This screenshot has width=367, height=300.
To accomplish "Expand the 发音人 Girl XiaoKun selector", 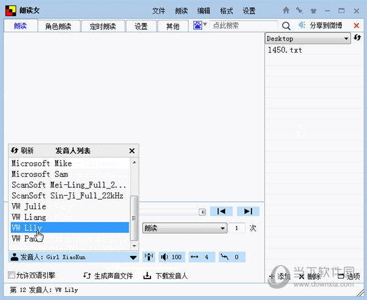I will (73, 257).
